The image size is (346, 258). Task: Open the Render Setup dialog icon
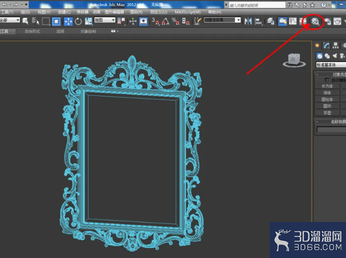pos(328,21)
